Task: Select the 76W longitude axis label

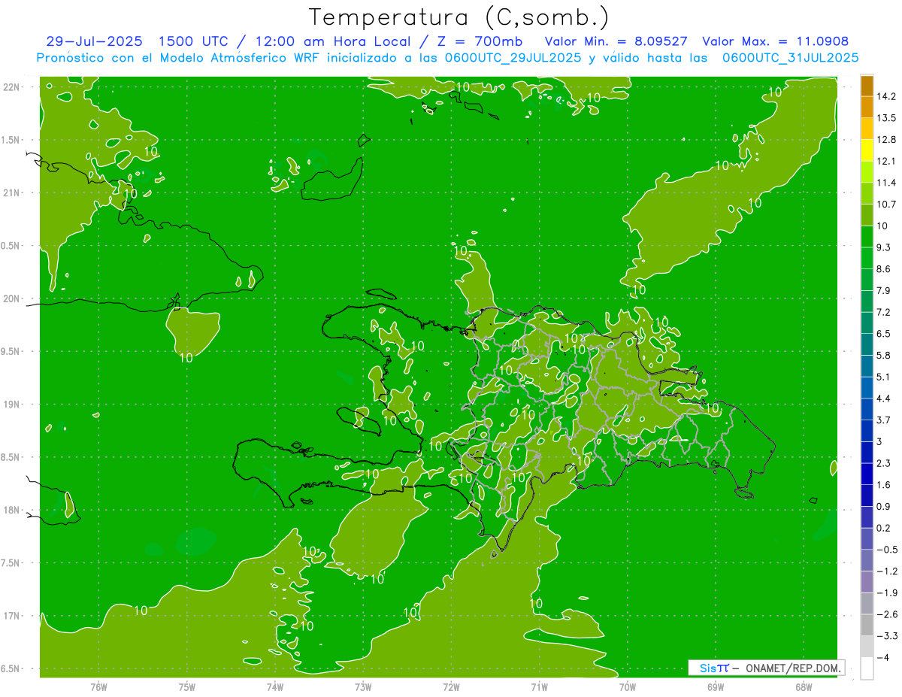Action: [x=98, y=686]
